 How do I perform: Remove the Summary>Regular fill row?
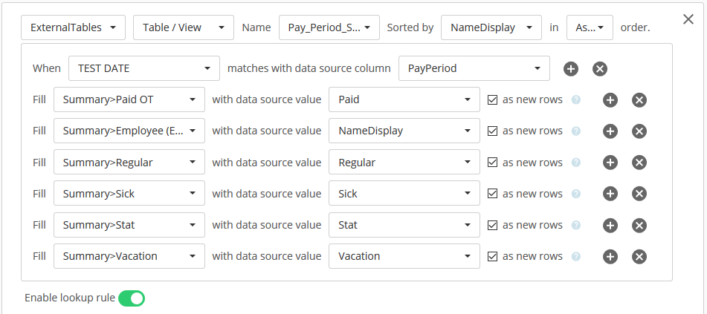639,163
